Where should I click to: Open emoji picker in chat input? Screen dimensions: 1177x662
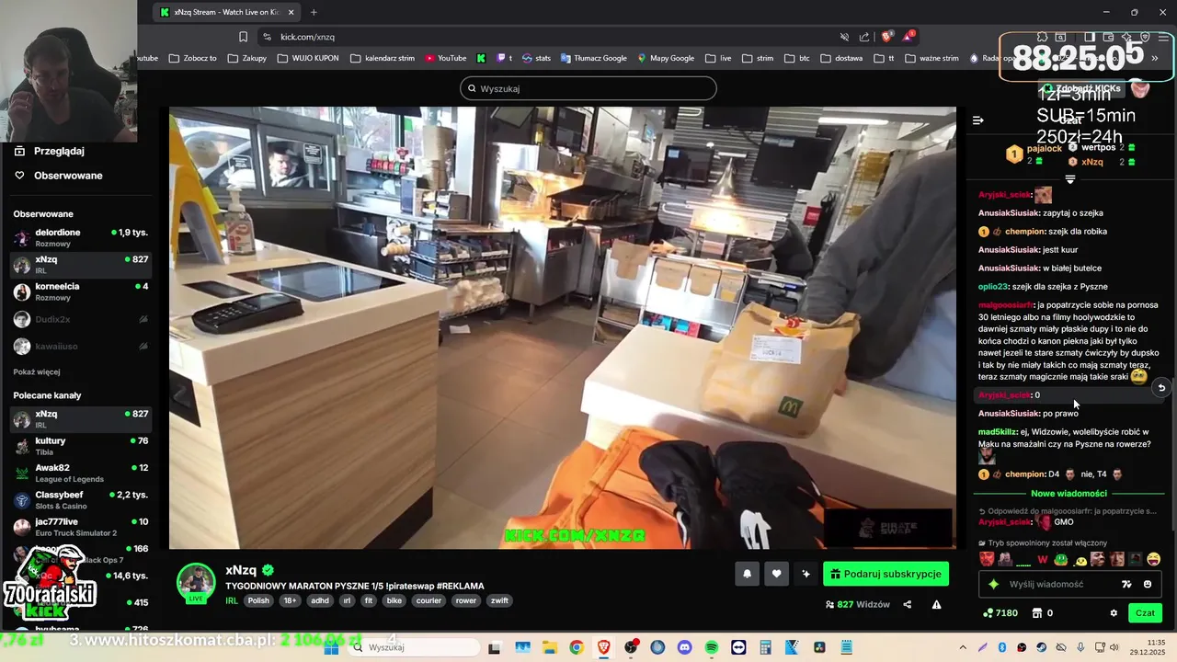[1148, 584]
